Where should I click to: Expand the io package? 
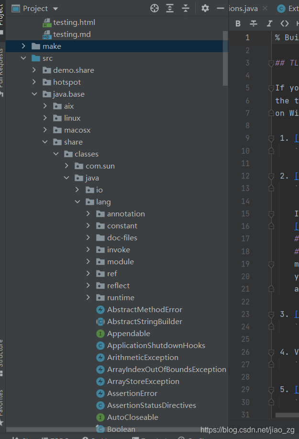[78, 190]
